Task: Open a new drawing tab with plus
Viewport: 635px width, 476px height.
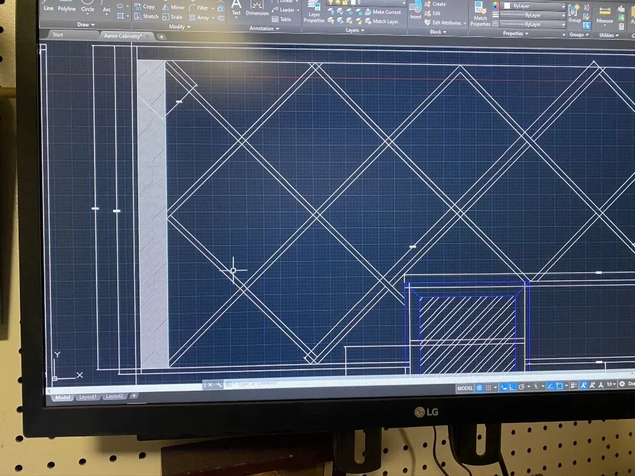Action: (161, 37)
